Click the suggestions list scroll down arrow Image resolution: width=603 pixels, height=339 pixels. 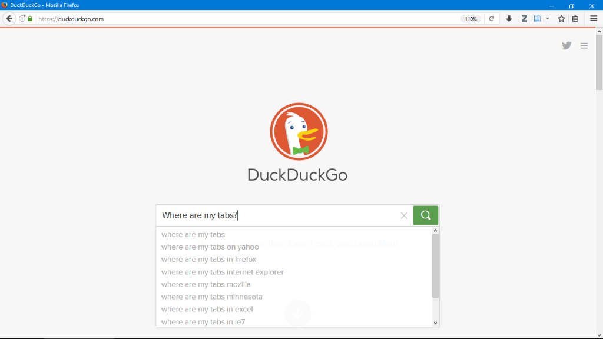click(x=435, y=323)
